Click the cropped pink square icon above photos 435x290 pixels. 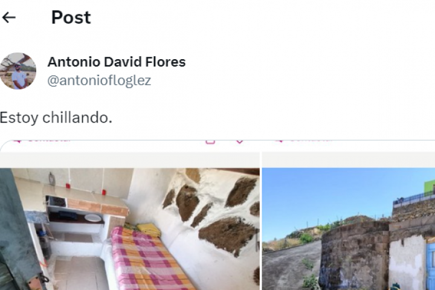click(x=210, y=142)
